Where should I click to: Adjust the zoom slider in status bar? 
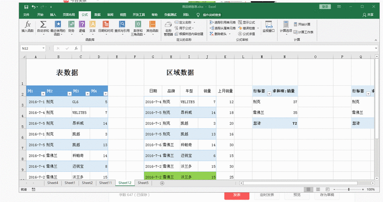pos(349,189)
